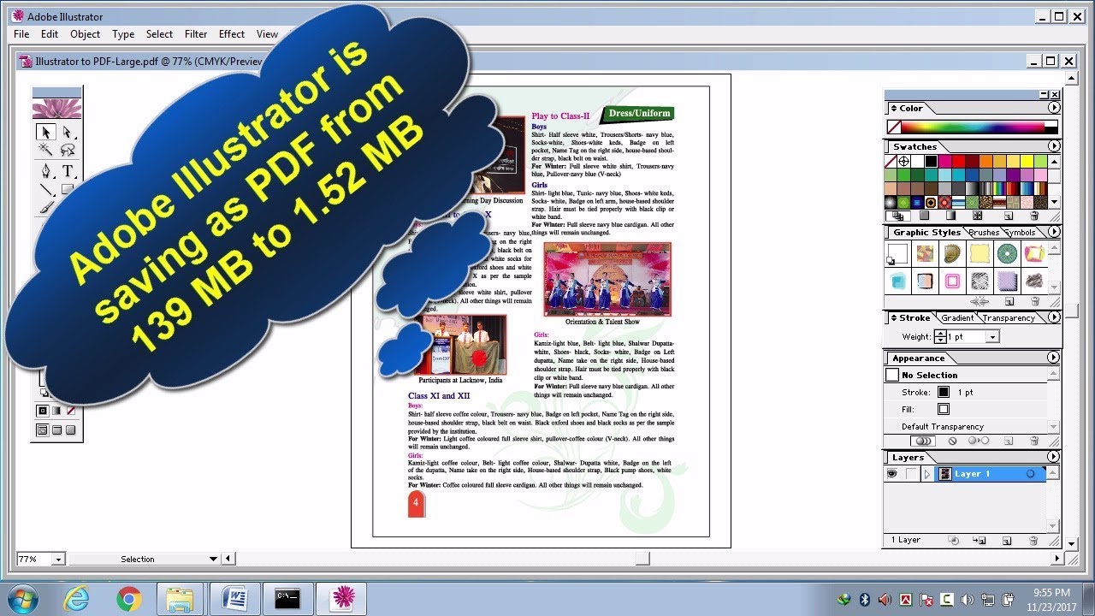Open Google Chrome from taskbar
The height and width of the screenshot is (616, 1095).
coord(129,600)
